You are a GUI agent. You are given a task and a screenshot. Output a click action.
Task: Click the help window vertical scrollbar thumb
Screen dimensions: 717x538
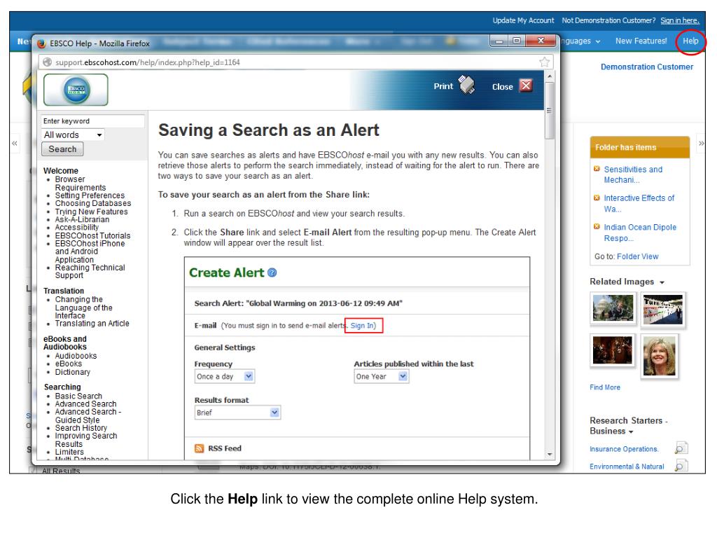pos(550,110)
